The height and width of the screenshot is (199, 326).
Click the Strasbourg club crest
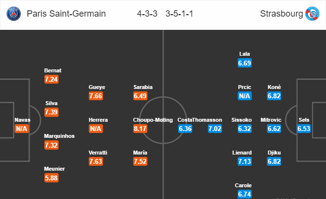(311, 14)
